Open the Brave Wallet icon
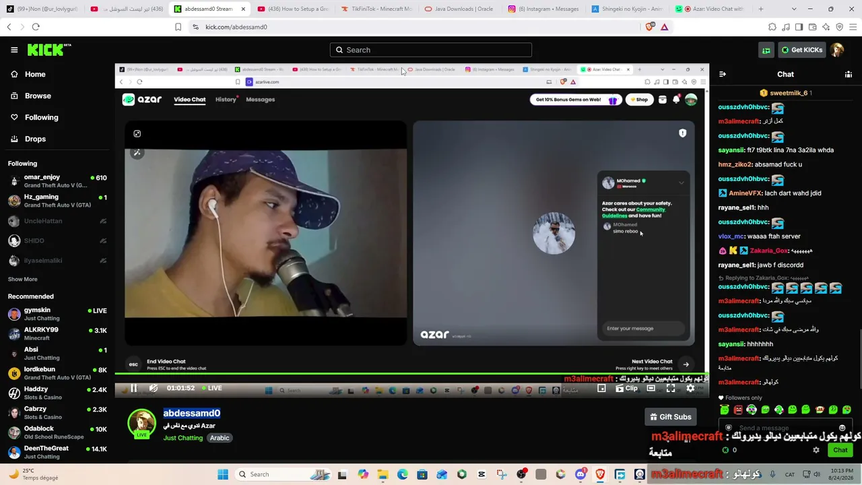 coord(812,27)
